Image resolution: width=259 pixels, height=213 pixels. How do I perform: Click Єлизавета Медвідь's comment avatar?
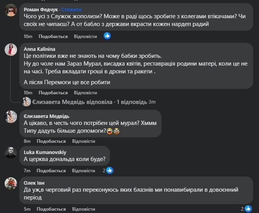(10, 117)
